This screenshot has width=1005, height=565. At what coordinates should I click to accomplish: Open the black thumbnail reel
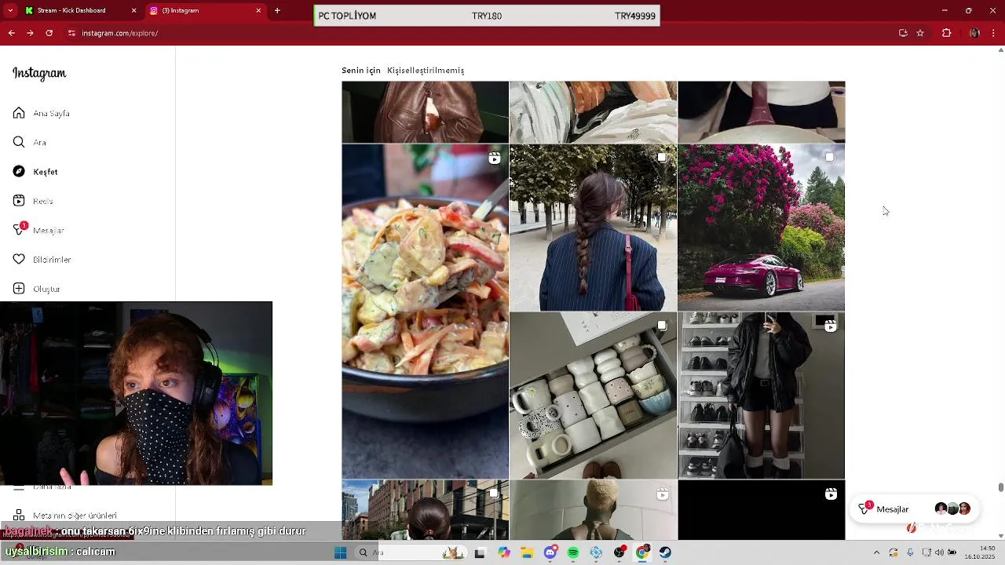click(762, 510)
